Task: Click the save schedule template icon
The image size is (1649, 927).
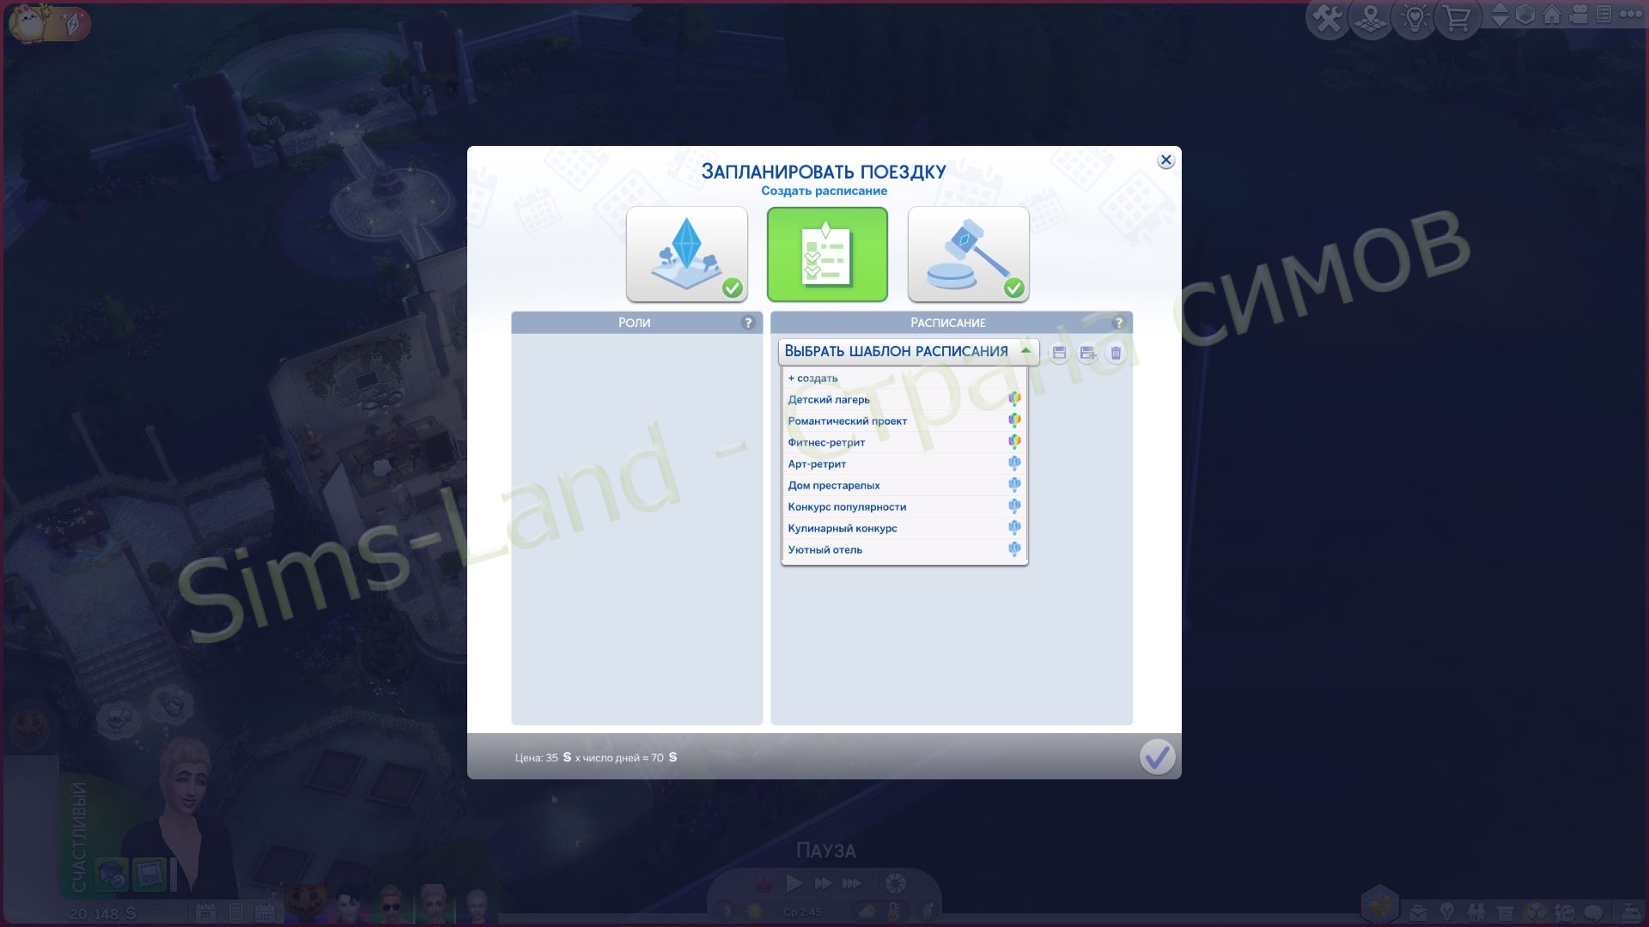Action: point(1059,353)
